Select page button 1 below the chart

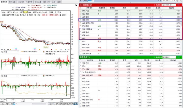(1, 104)
